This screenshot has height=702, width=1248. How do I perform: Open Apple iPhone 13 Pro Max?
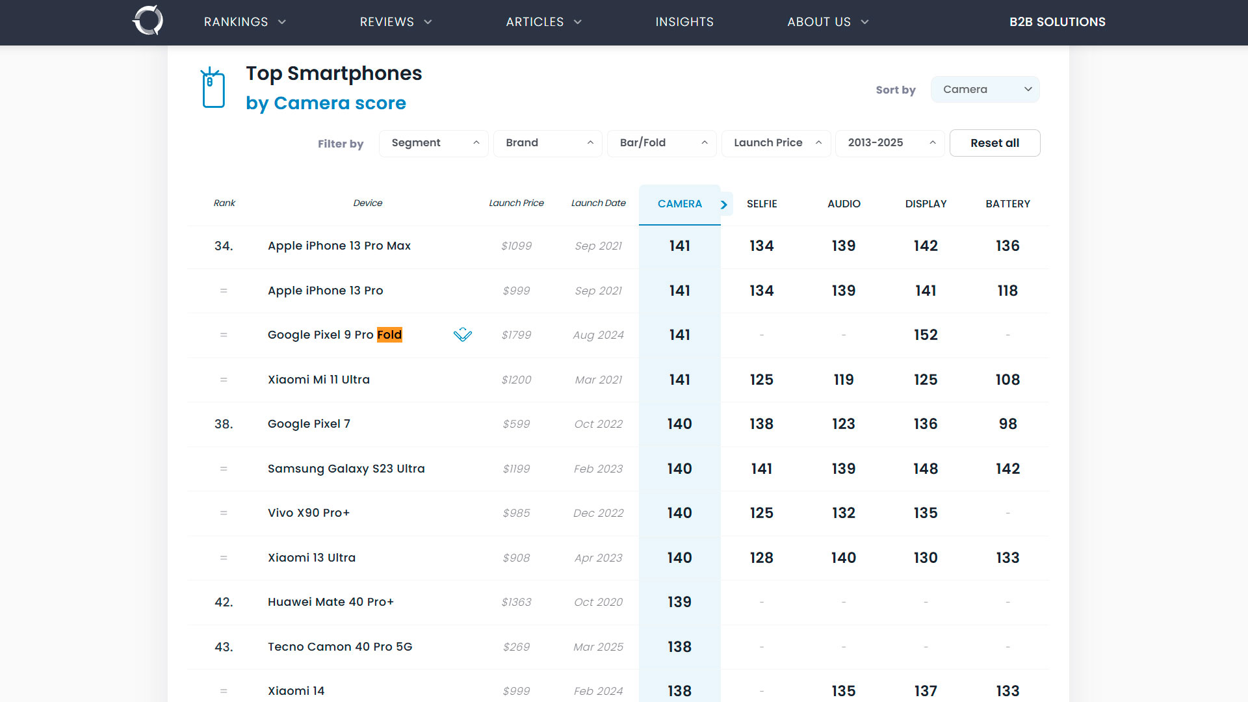coord(339,246)
